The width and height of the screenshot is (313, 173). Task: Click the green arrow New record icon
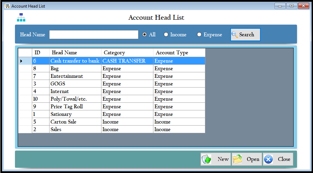pos(207,159)
